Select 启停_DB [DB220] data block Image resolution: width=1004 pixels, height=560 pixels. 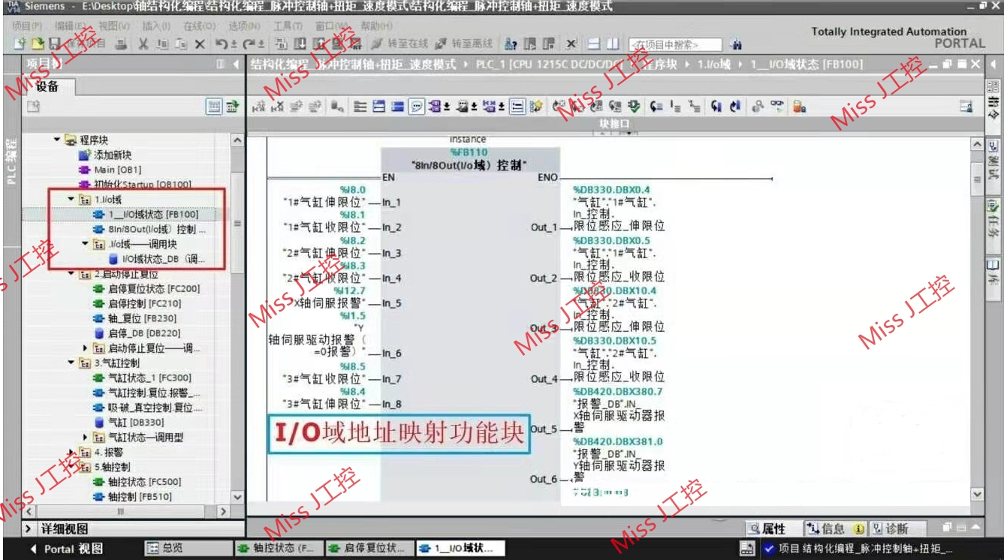pyautogui.click(x=137, y=333)
